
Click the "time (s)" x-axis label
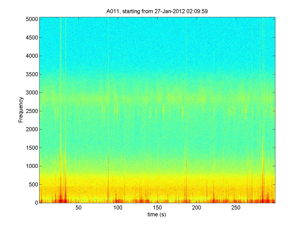(x=157, y=215)
